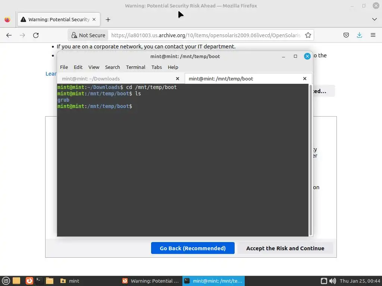This screenshot has height=286, width=382.
Task: Open terminal Edit menu
Action: pos(78,67)
